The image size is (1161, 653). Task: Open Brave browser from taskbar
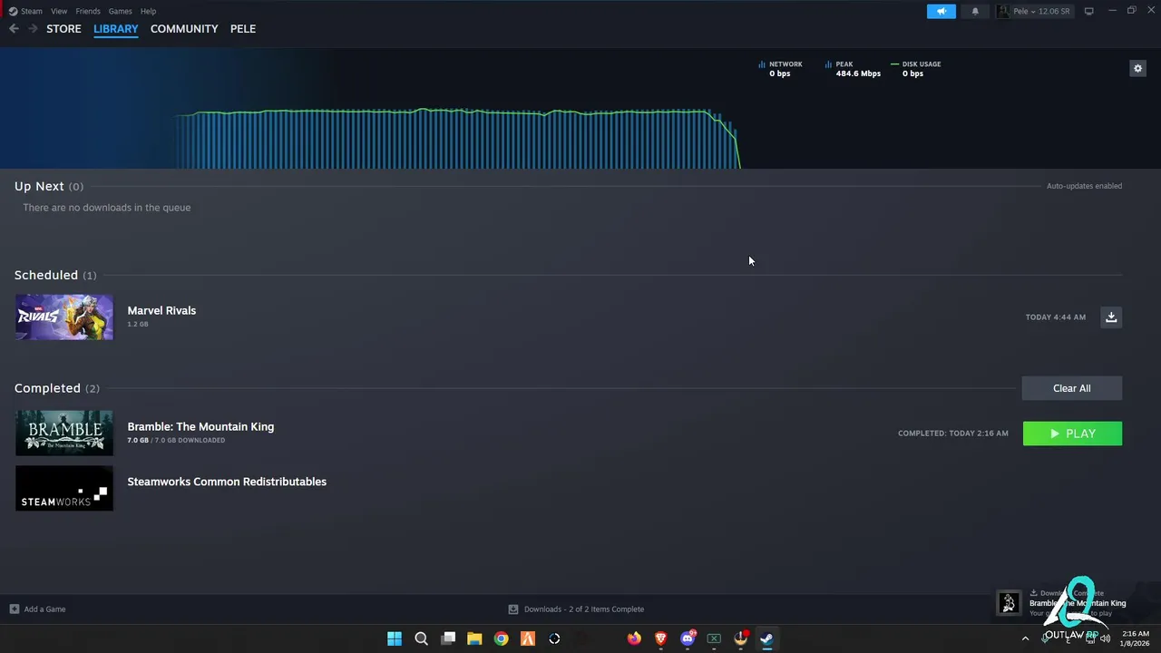660,638
